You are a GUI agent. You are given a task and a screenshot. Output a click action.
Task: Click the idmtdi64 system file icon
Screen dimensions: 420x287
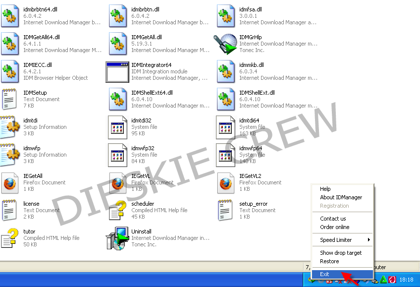pos(225,127)
